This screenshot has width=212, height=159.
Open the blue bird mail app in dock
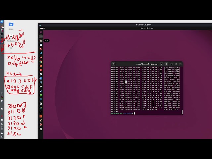pos(41,91)
